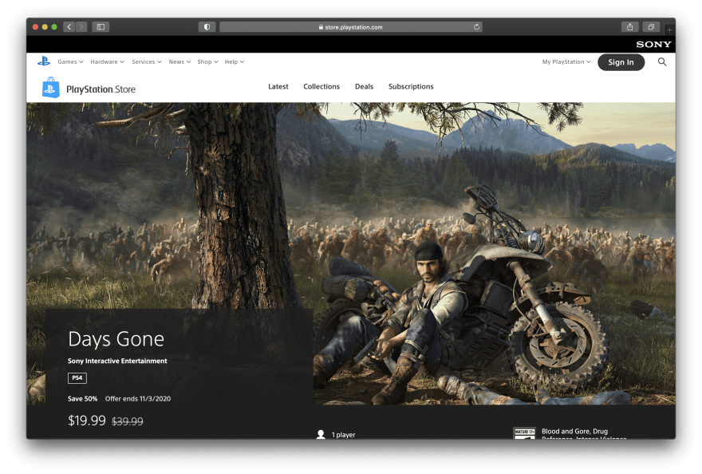Expand the Help dropdown menu

tap(235, 61)
